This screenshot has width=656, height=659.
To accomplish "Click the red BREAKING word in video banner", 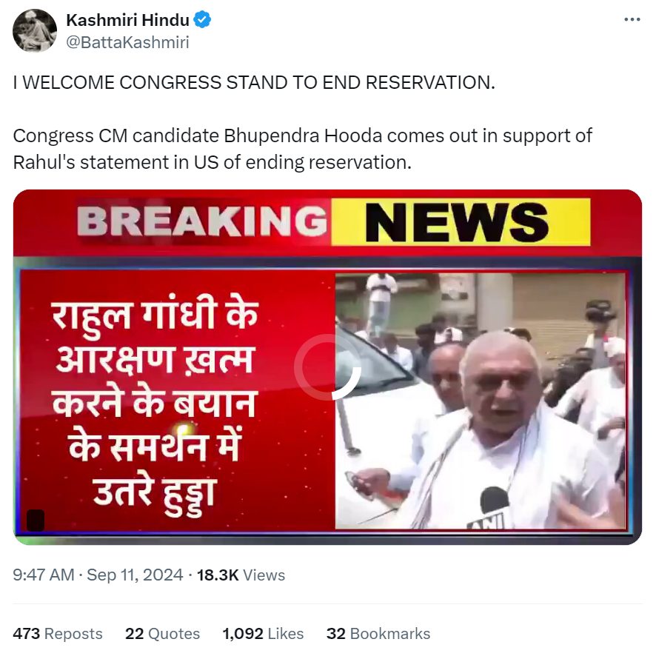I will (201, 221).
